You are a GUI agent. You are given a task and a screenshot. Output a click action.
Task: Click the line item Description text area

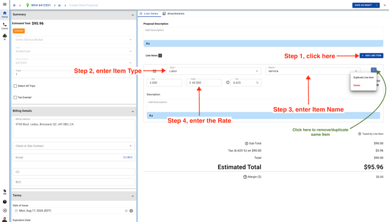[x=263, y=106]
